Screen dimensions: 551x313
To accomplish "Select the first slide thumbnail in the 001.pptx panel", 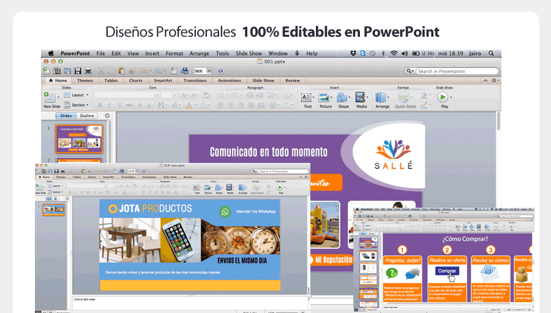I will (78, 138).
